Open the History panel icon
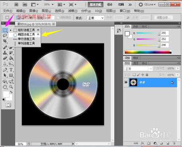 pyautogui.click(x=119, y=30)
